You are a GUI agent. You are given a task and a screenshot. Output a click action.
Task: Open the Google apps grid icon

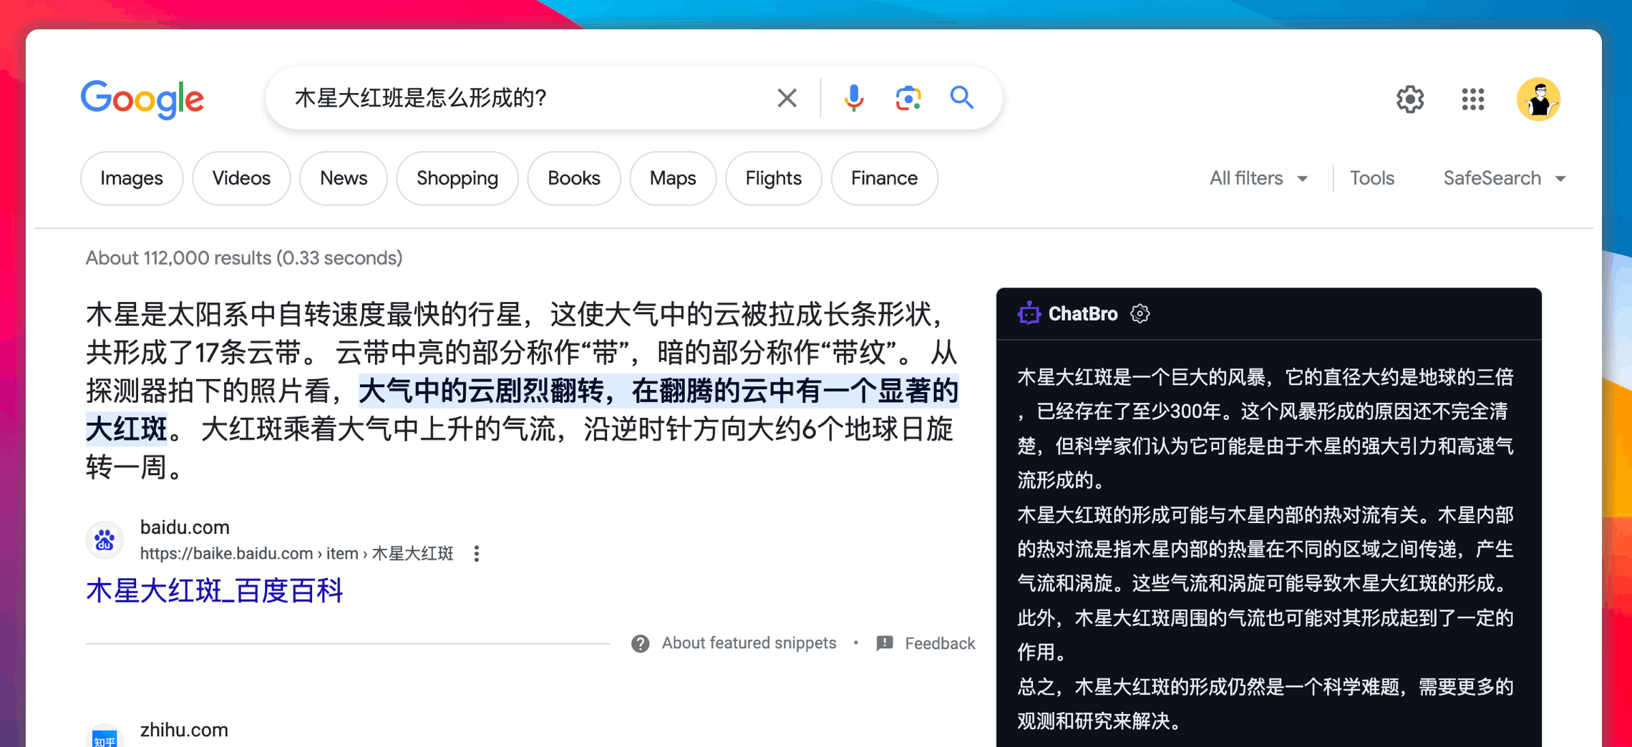coord(1473,99)
